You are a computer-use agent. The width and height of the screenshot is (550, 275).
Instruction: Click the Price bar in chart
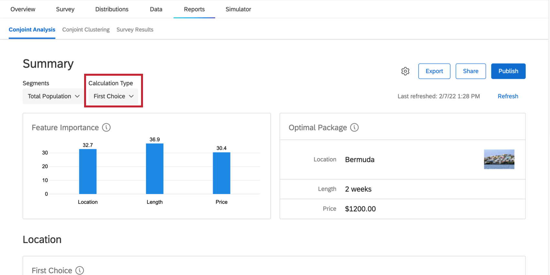click(222, 173)
